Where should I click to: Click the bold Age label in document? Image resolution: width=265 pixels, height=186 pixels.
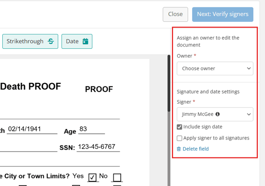coord(70,132)
